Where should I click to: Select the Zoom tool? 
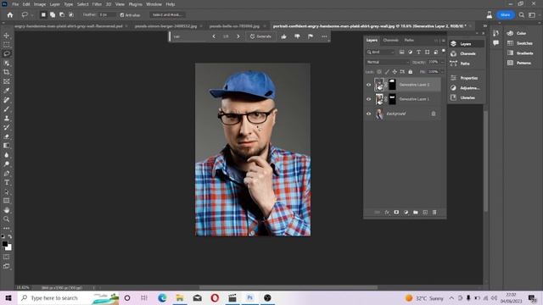pos(7,219)
